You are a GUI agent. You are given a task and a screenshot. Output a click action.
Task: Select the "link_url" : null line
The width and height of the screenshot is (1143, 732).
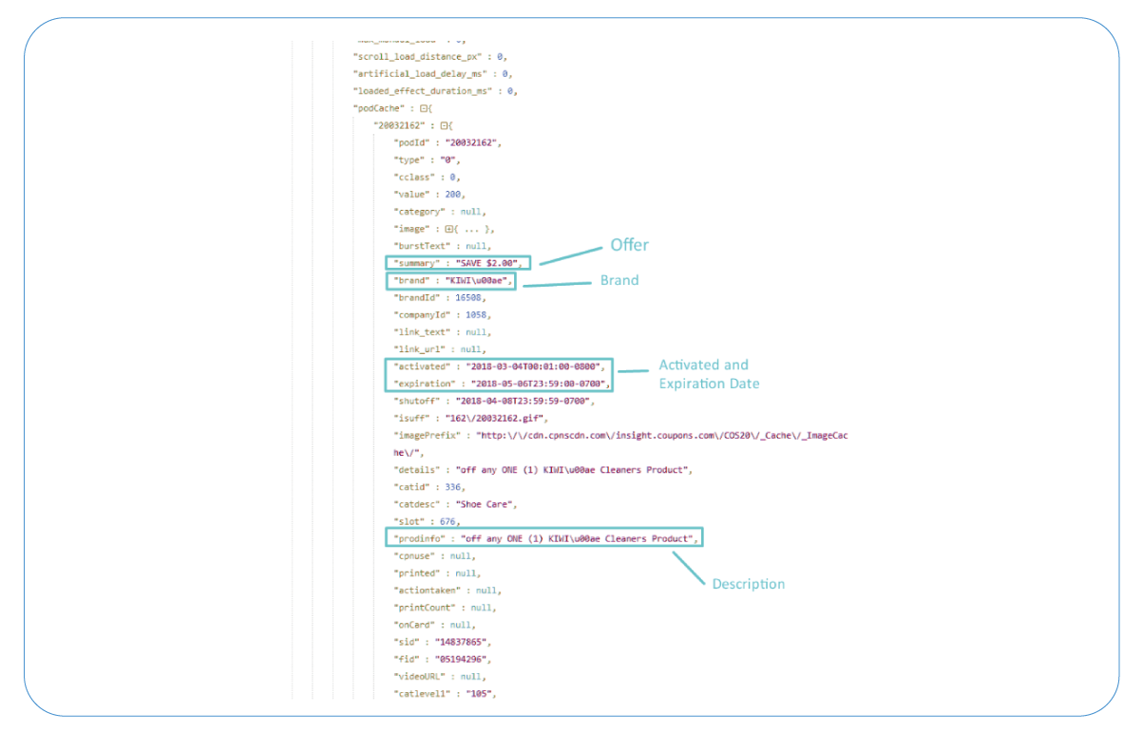coord(438,349)
